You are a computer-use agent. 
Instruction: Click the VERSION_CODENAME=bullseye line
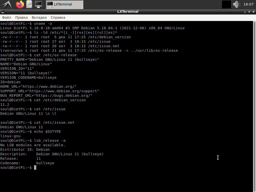click(x=28, y=77)
